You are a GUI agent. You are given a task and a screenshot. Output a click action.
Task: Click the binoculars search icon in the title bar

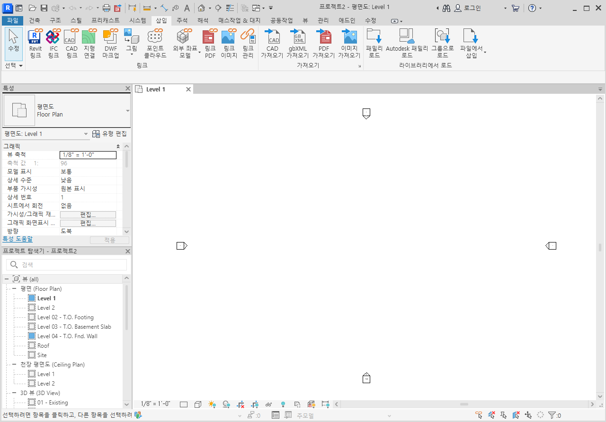(446, 8)
